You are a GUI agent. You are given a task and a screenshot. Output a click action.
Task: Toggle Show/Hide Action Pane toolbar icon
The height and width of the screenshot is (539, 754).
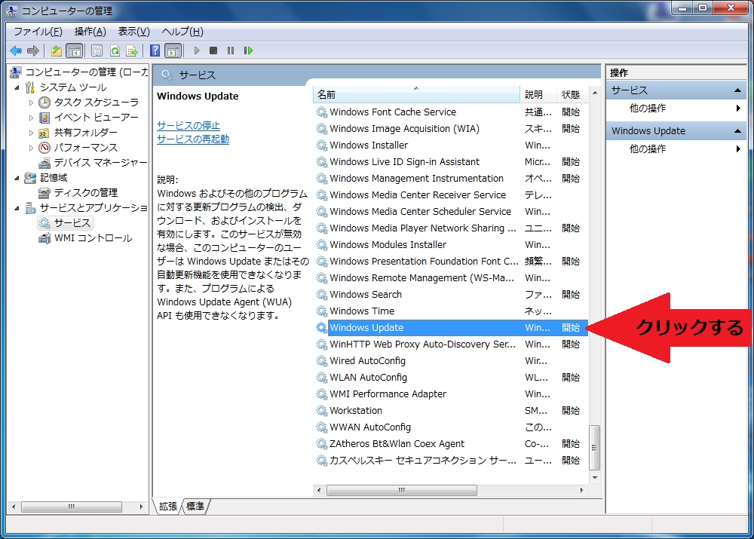click(x=173, y=51)
